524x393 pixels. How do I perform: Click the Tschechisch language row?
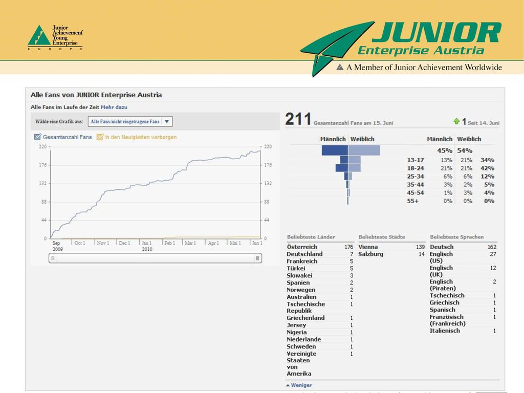[463, 295]
